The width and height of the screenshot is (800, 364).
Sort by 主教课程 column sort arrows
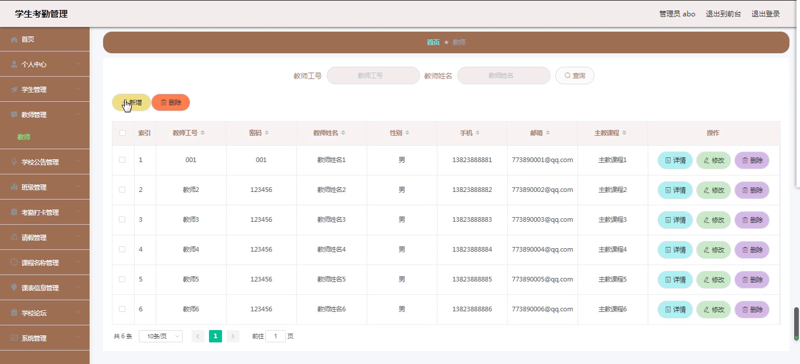pyautogui.click(x=624, y=133)
